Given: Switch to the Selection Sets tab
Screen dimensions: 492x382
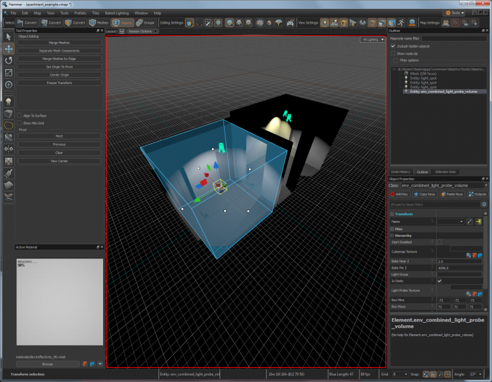Looking at the screenshot, I should click(x=445, y=172).
